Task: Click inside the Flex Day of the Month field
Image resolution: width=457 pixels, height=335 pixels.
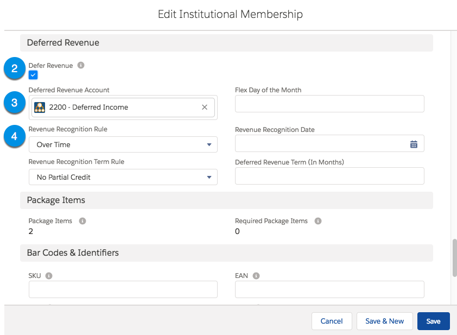Action: (x=329, y=103)
